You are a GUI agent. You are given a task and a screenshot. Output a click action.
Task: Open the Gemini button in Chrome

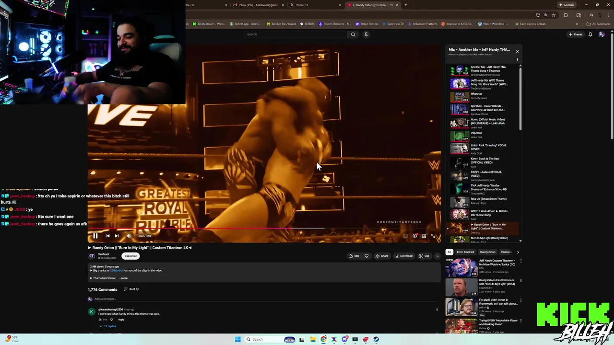[x=567, y=5]
